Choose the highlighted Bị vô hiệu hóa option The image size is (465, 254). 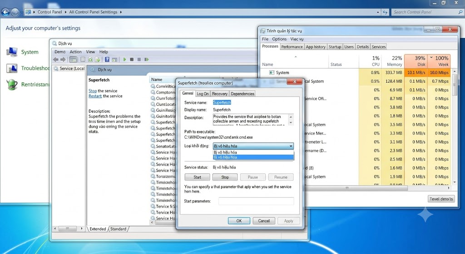pos(253,157)
